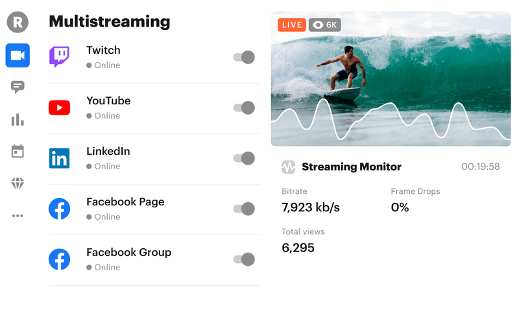This screenshot has height=324, width=519.
Task: Select the Facebook Group channel name
Action: pyautogui.click(x=128, y=252)
